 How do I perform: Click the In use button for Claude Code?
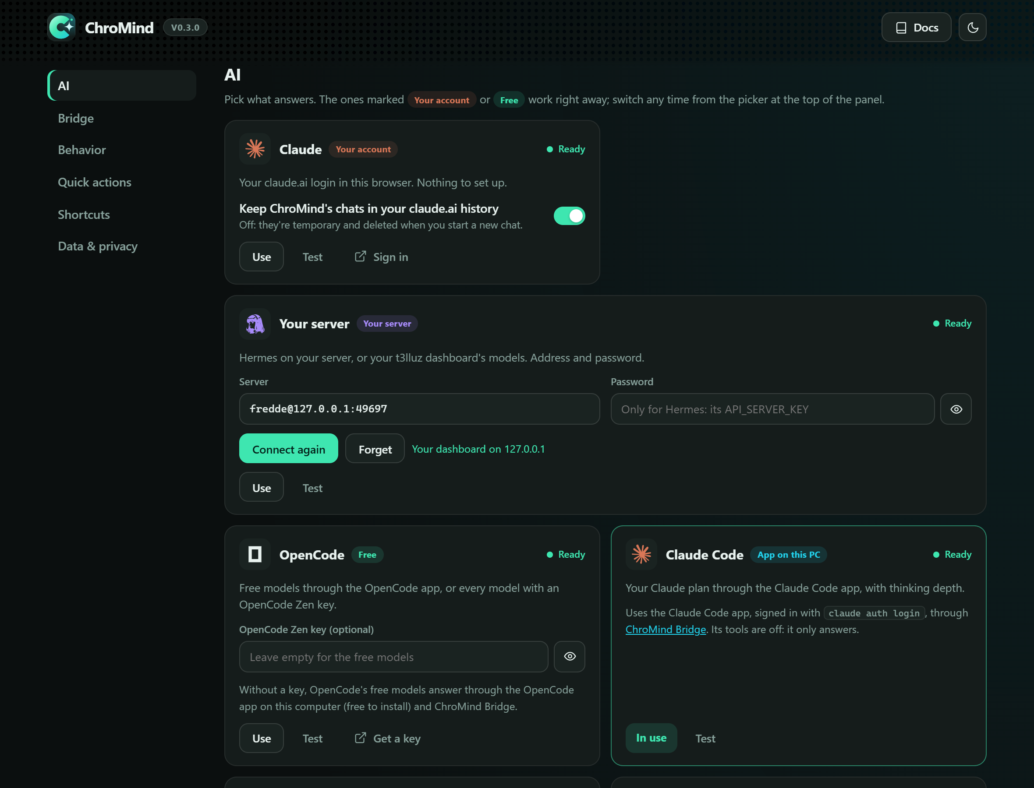[x=651, y=738]
